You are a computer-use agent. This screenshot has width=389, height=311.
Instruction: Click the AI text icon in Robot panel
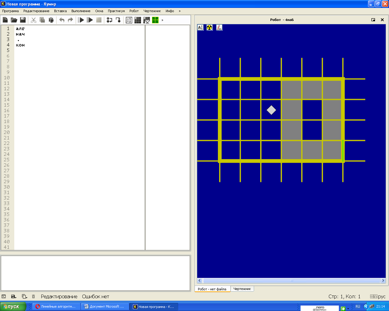(x=200, y=28)
